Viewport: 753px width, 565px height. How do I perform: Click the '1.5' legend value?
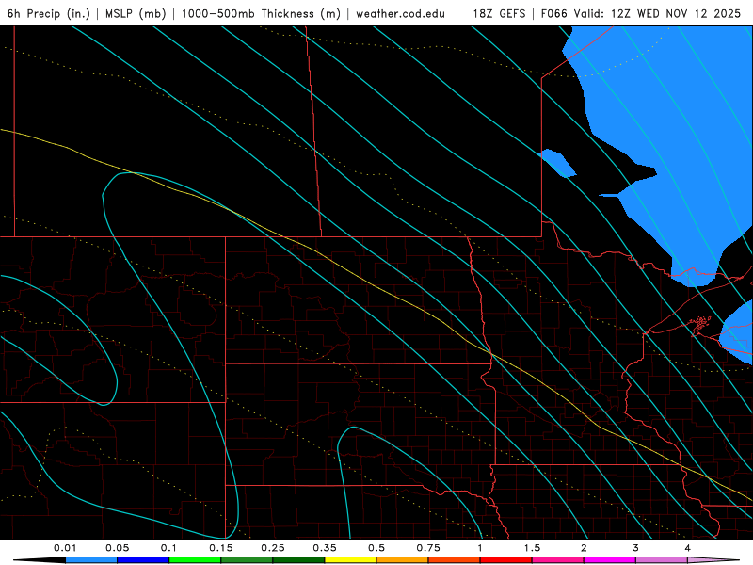532,548
